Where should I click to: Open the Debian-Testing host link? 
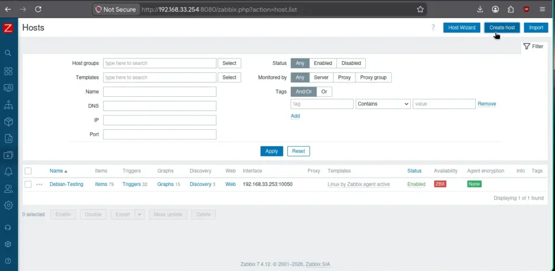click(x=67, y=184)
